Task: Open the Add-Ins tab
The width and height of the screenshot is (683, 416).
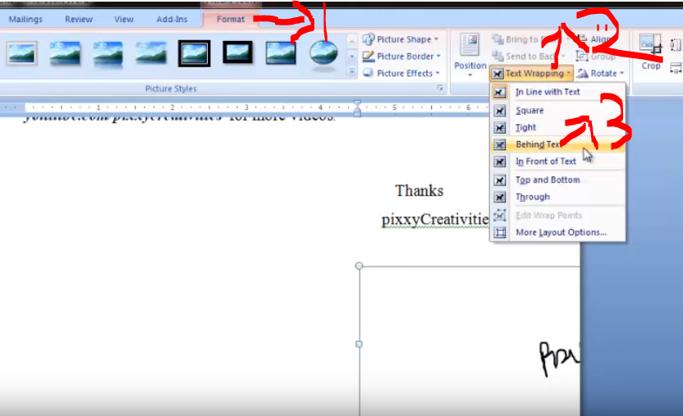Action: (x=172, y=19)
